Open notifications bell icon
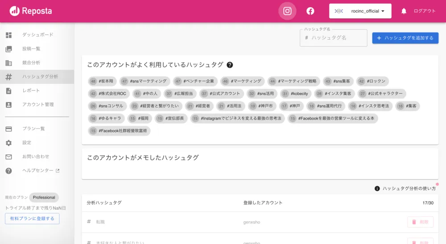This screenshot has height=244, width=446. click(x=404, y=11)
